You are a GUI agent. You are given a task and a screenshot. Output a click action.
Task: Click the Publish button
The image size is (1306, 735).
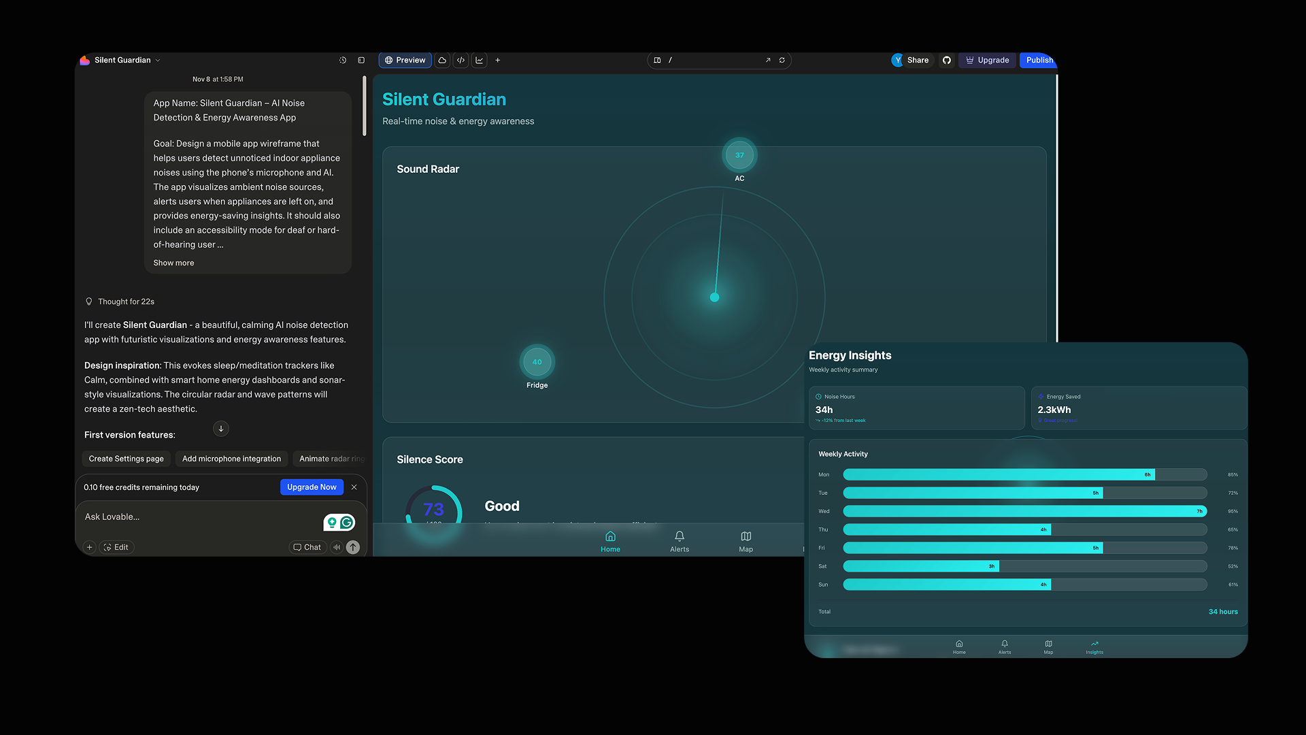1039,60
